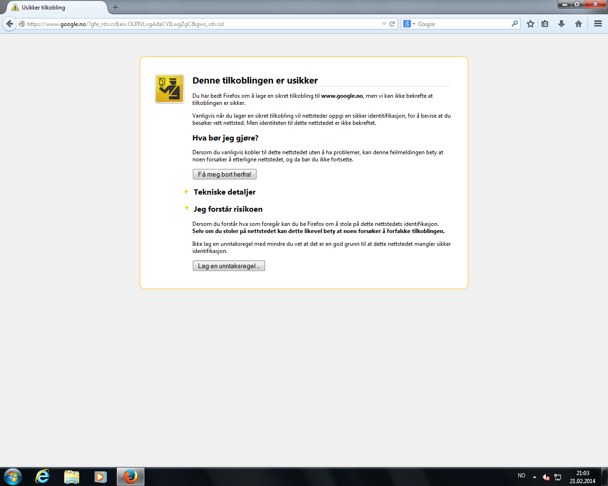Expand Tekniske detaljer section

tap(225, 192)
